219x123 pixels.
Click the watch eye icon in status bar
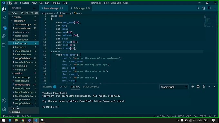click(x=18, y=116)
